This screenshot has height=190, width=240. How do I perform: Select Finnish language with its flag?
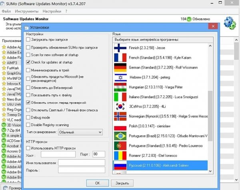pos(161,48)
